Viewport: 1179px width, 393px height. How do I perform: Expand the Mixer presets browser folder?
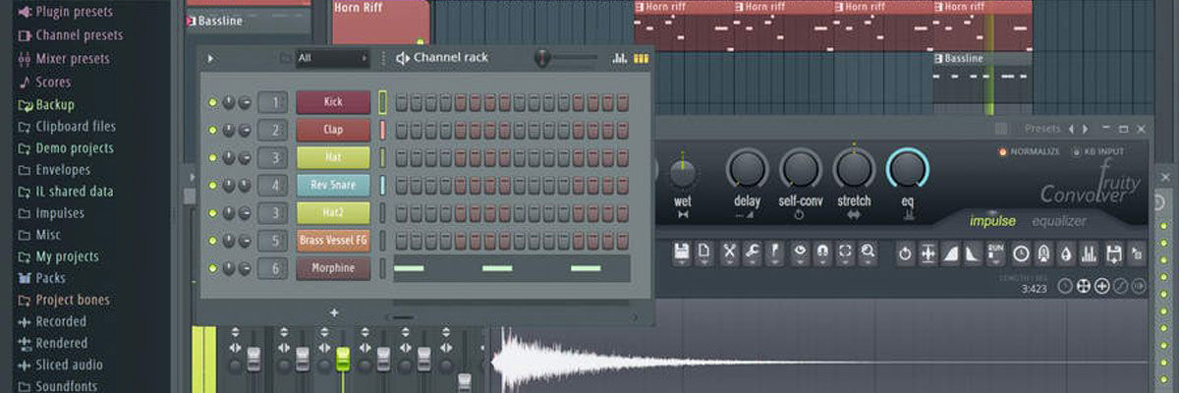(x=65, y=59)
